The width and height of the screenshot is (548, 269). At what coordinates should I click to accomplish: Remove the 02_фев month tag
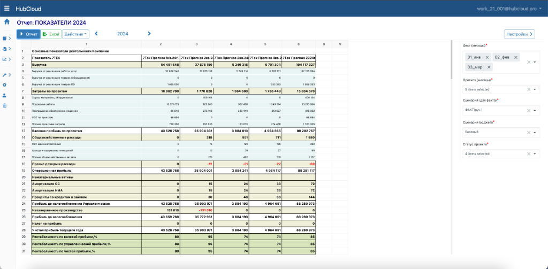(x=516, y=57)
